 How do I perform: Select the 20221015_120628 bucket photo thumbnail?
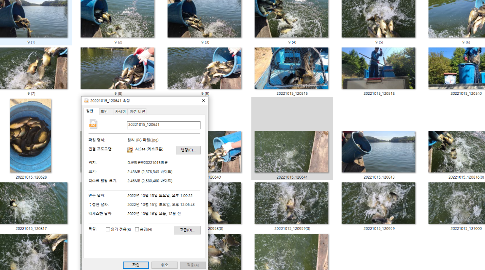pos(30,136)
